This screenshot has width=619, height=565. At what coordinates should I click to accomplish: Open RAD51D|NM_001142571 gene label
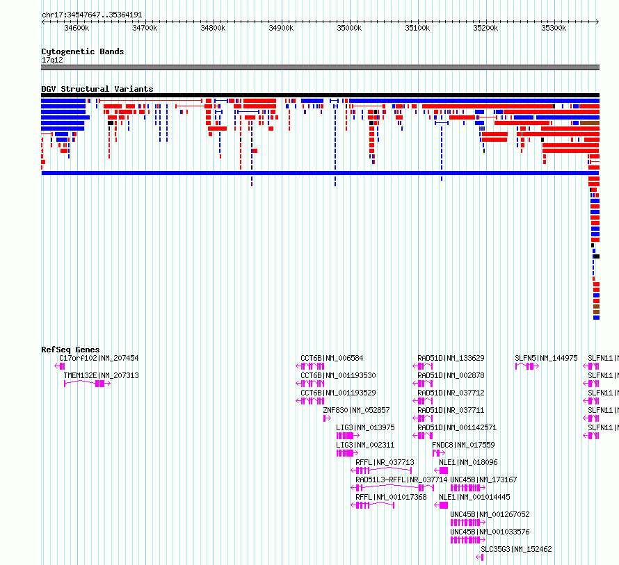tap(457, 427)
